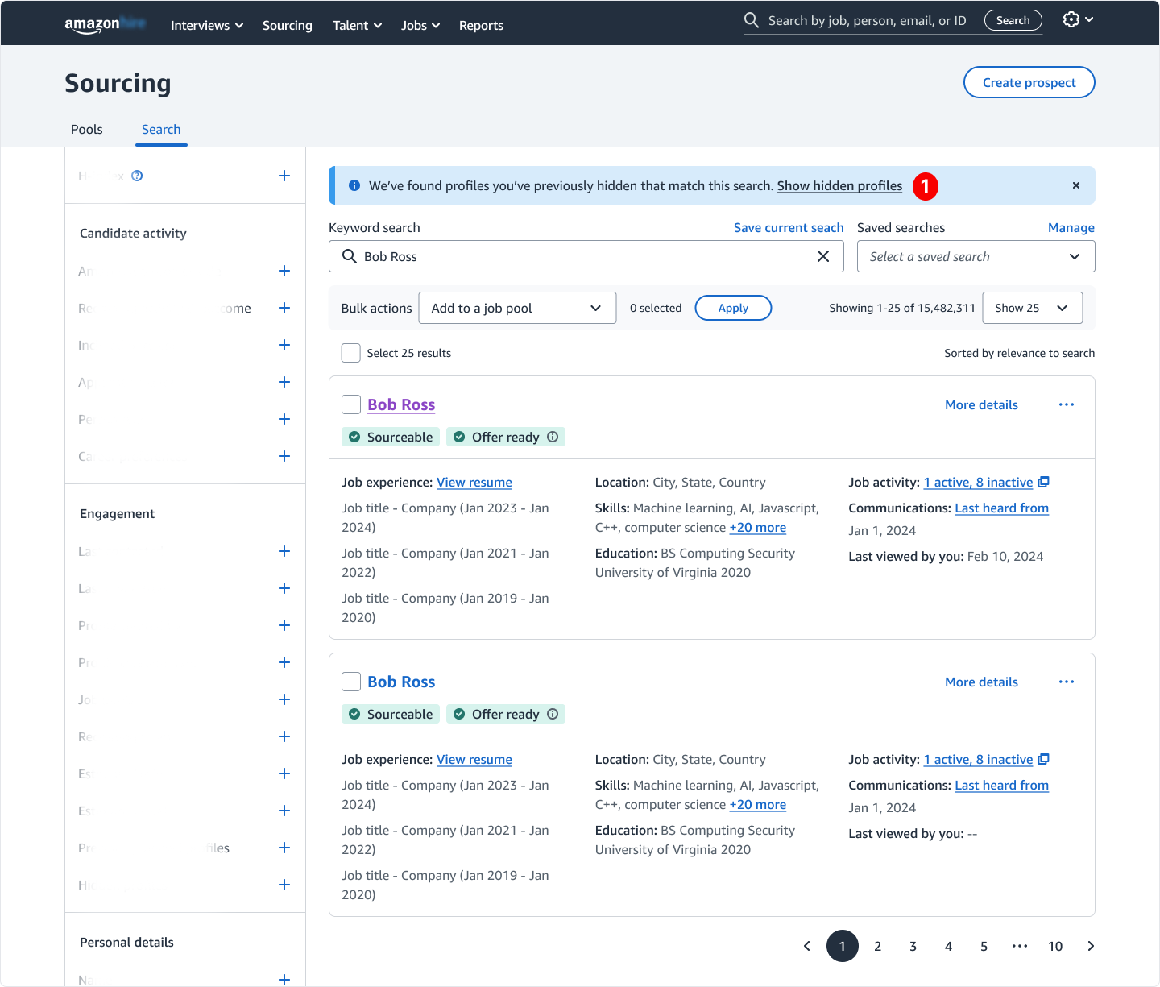1160x987 pixels.
Task: Click More details on the blue Bob Ross card
Action: [x=981, y=682]
